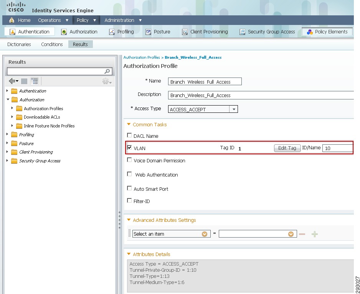
Task: Enable the Filter-ID checkbox
Action: (129, 200)
